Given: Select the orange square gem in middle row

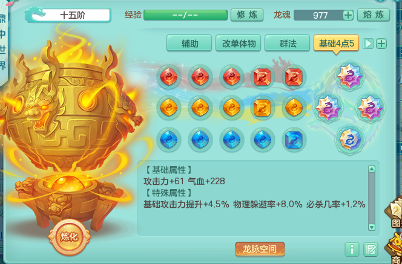Looking at the screenshot, I should click(x=262, y=108).
